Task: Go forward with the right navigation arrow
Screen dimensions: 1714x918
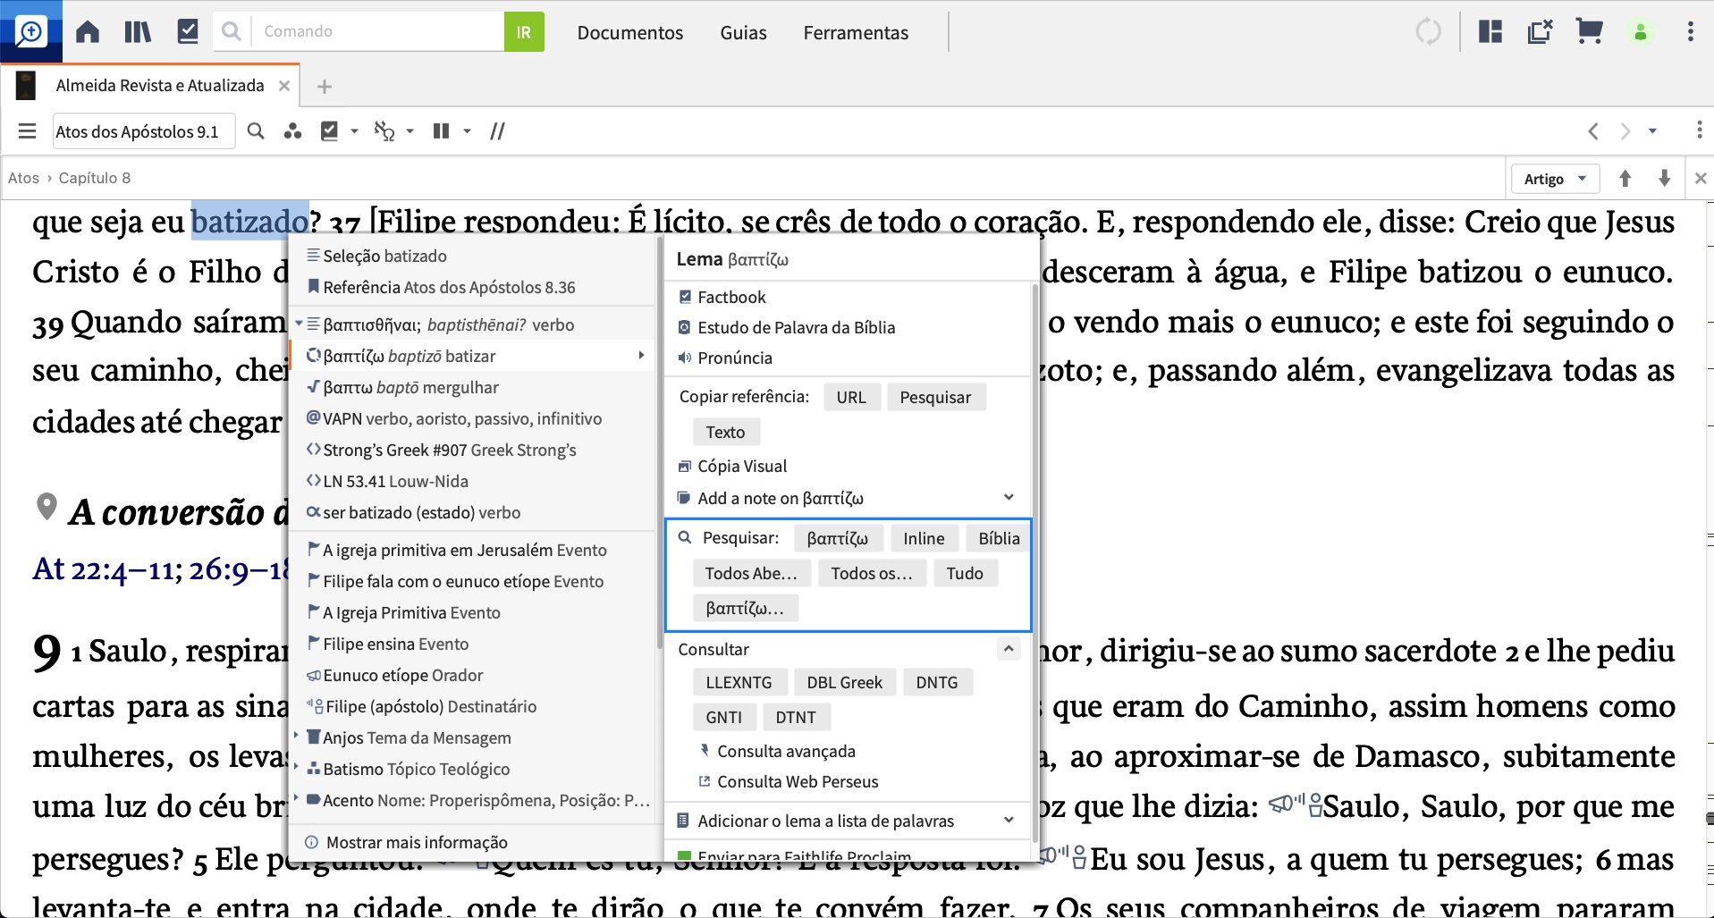Action: pos(1625,131)
